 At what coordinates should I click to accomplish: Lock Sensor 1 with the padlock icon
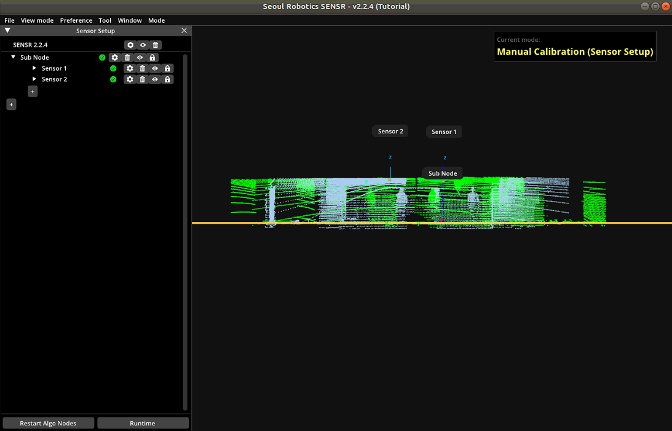pos(167,68)
